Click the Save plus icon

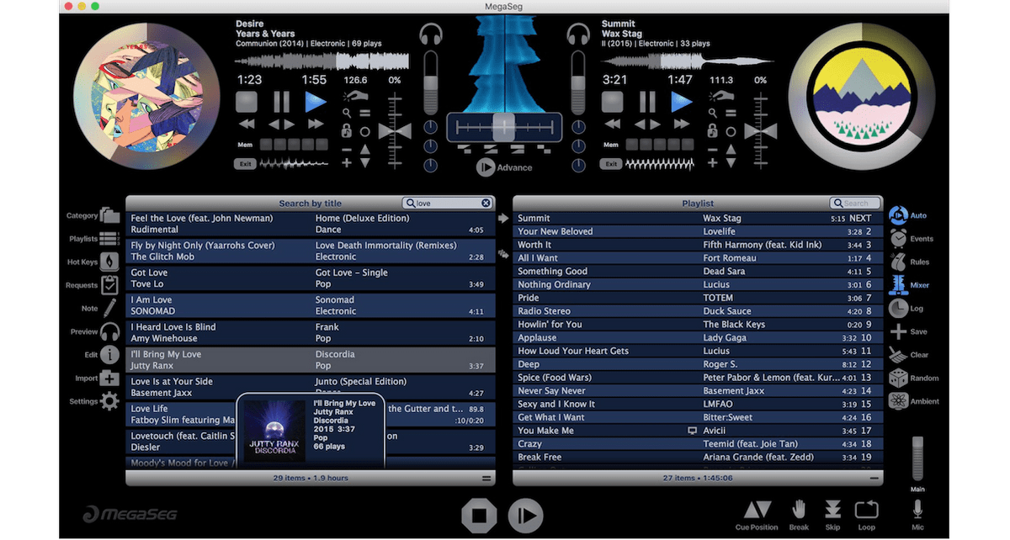[x=898, y=331]
